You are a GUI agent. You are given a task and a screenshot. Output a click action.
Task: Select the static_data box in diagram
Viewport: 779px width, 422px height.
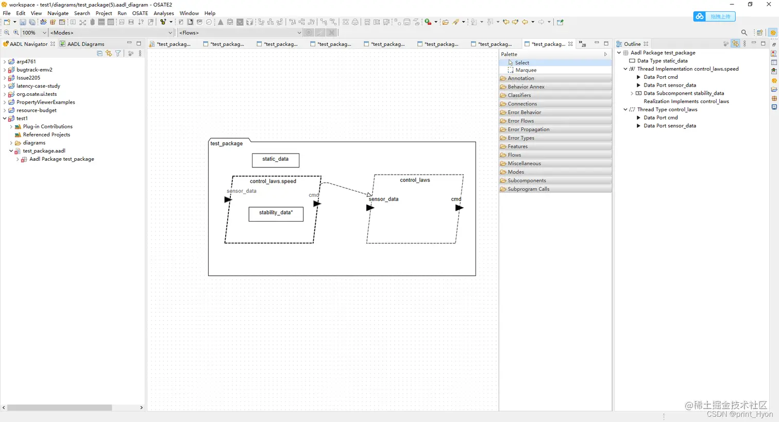coord(276,160)
